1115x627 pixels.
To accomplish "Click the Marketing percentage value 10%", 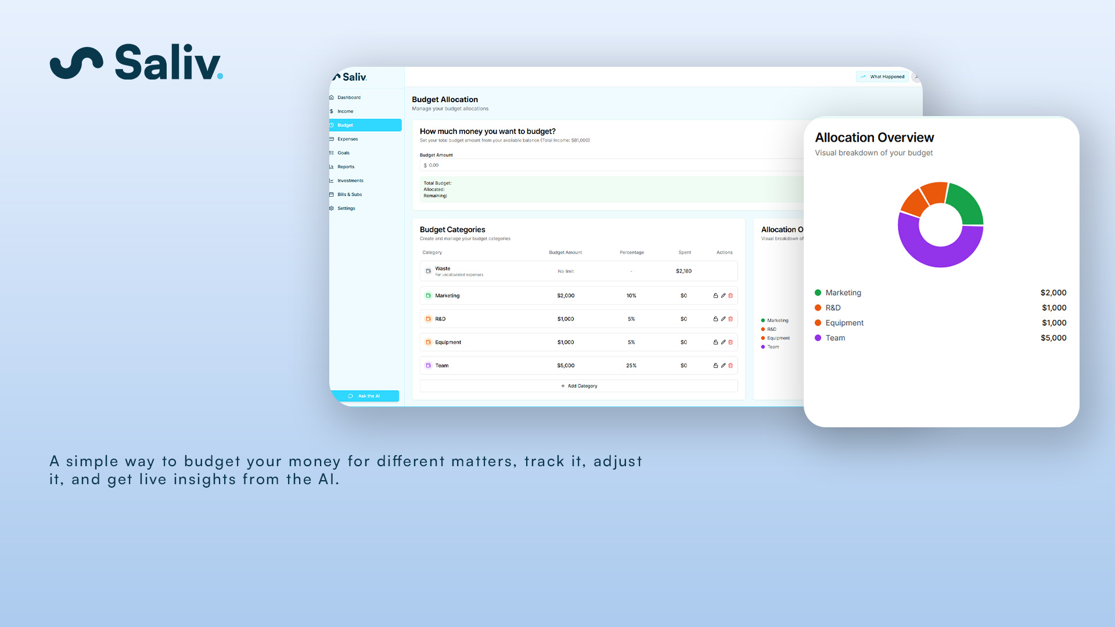I will tap(631, 296).
